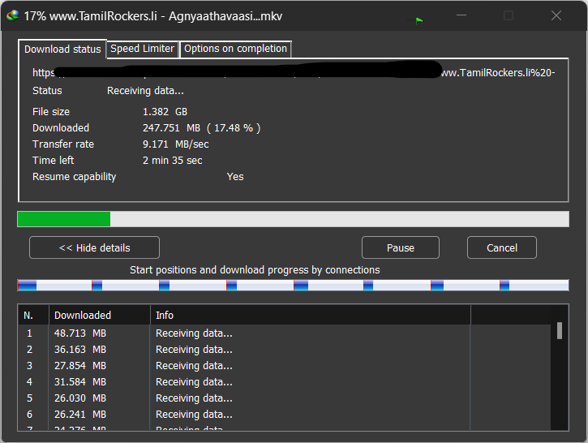Select connection row with 27.854 MB
The width and height of the screenshot is (588, 443).
click(x=284, y=366)
